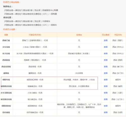Viewport: 126px width, 117px height.
Task: Click the 乘坐位置 label
Action: click(x=8, y=17)
